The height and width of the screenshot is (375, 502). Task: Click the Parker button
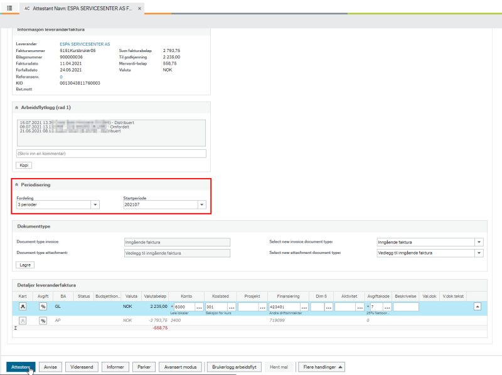[x=144, y=367]
